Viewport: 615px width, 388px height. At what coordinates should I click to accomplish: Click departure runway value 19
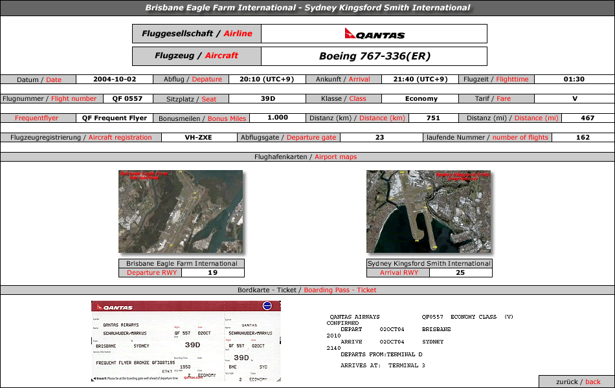click(212, 272)
